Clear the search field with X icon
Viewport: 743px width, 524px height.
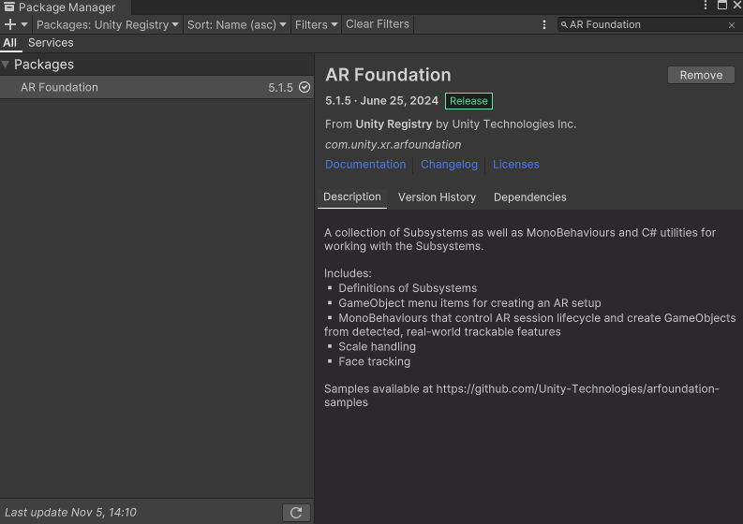tap(732, 25)
